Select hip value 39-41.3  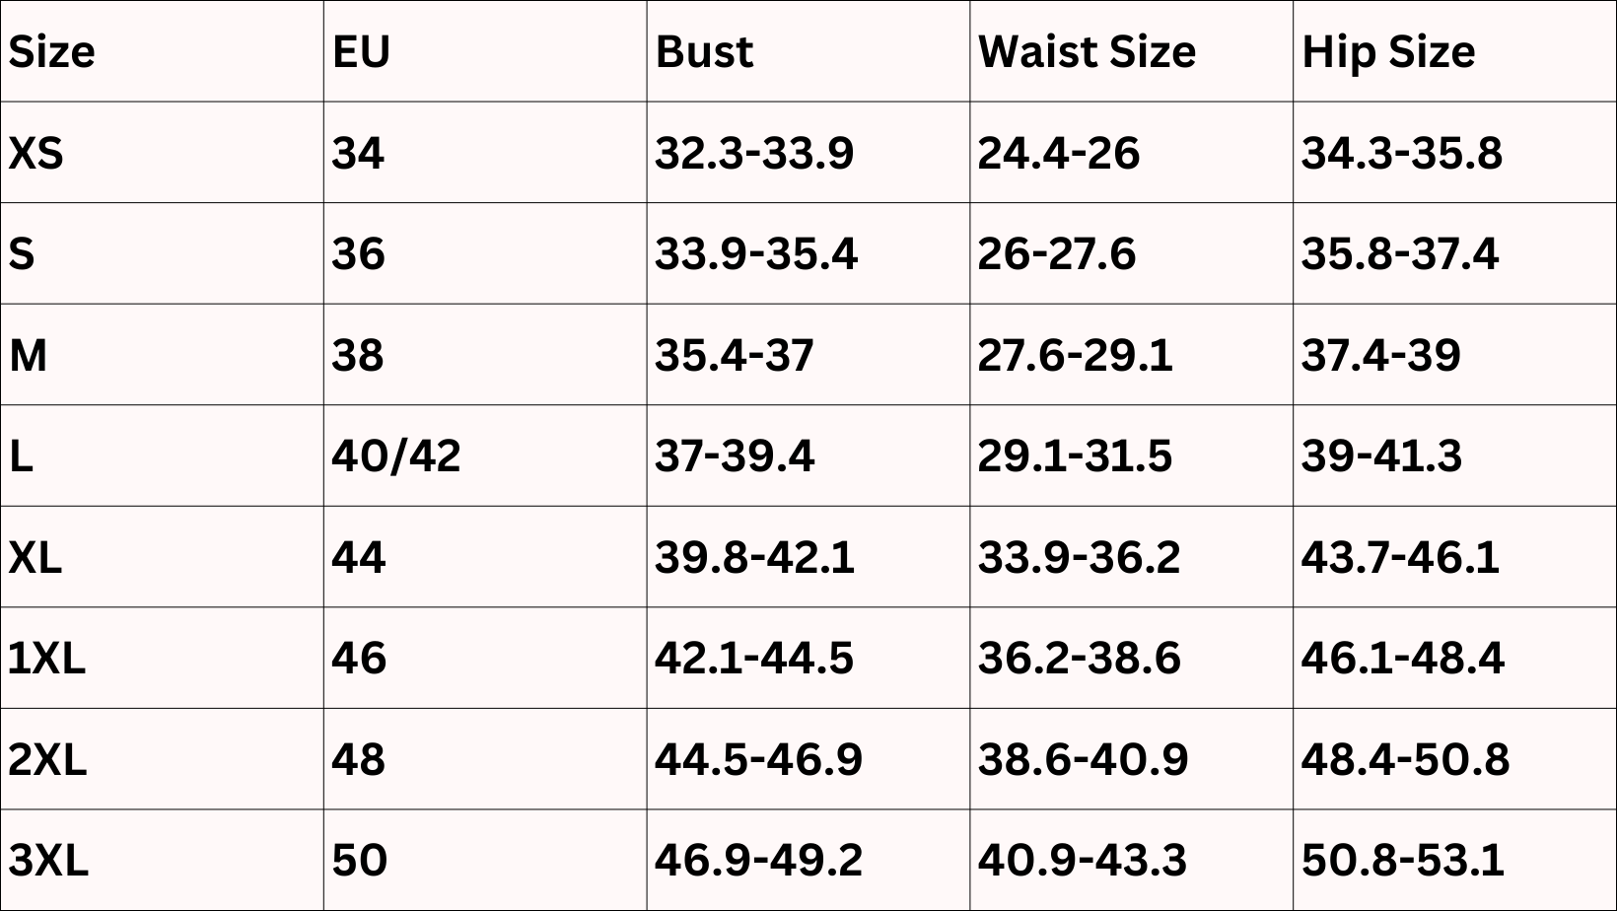(x=1381, y=455)
